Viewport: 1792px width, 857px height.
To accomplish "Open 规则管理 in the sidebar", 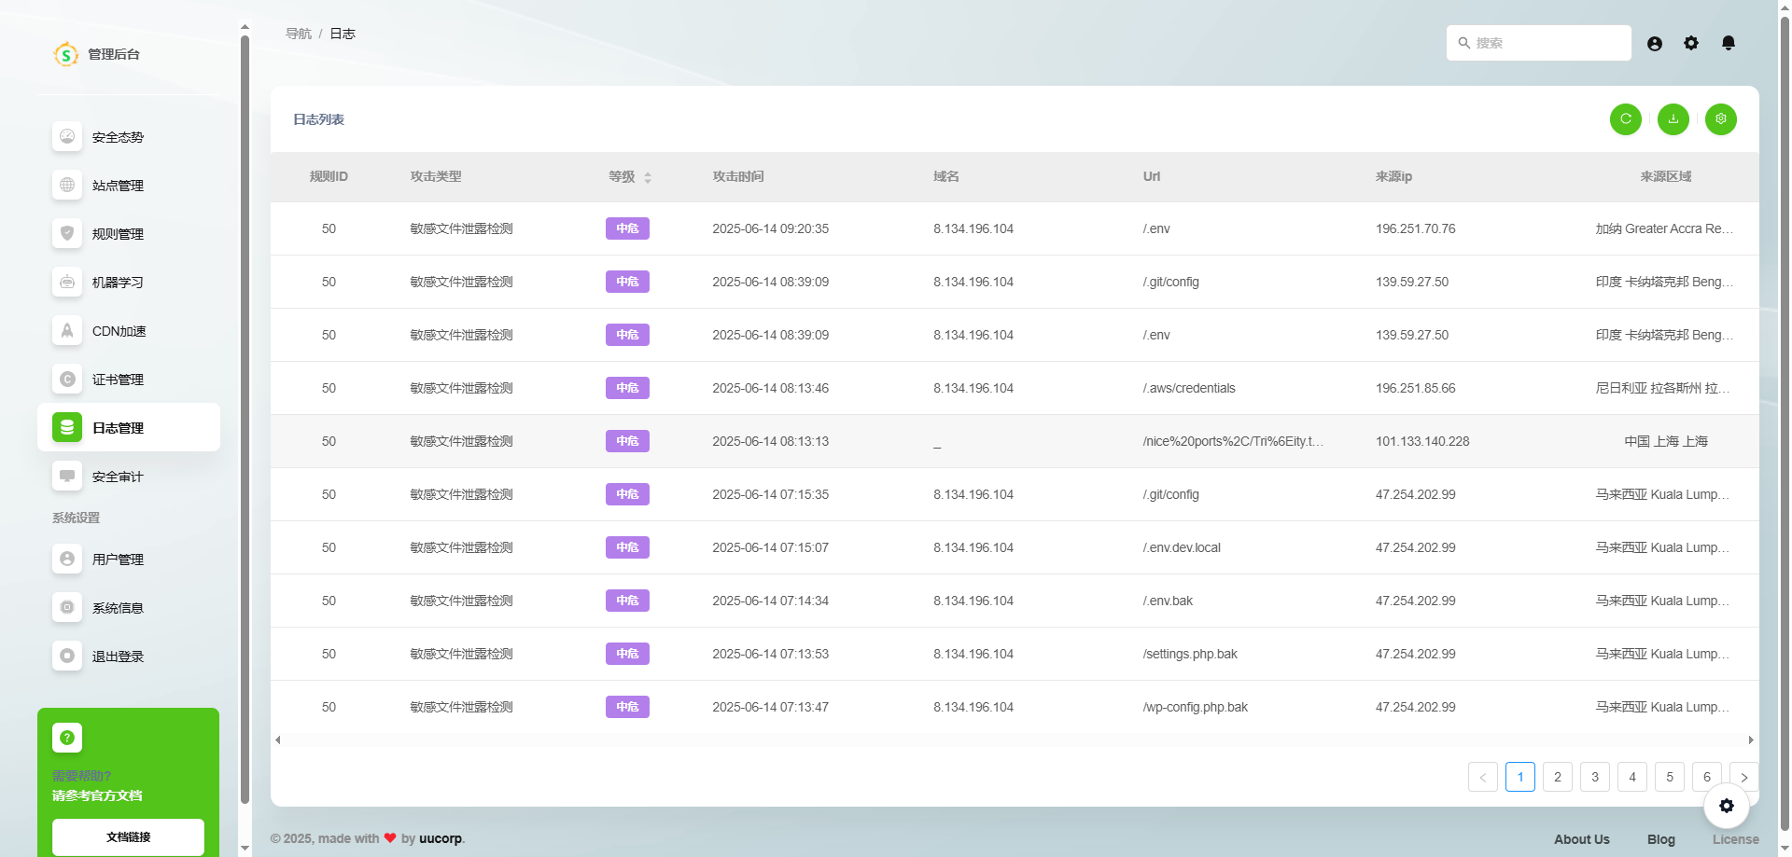I will (118, 234).
